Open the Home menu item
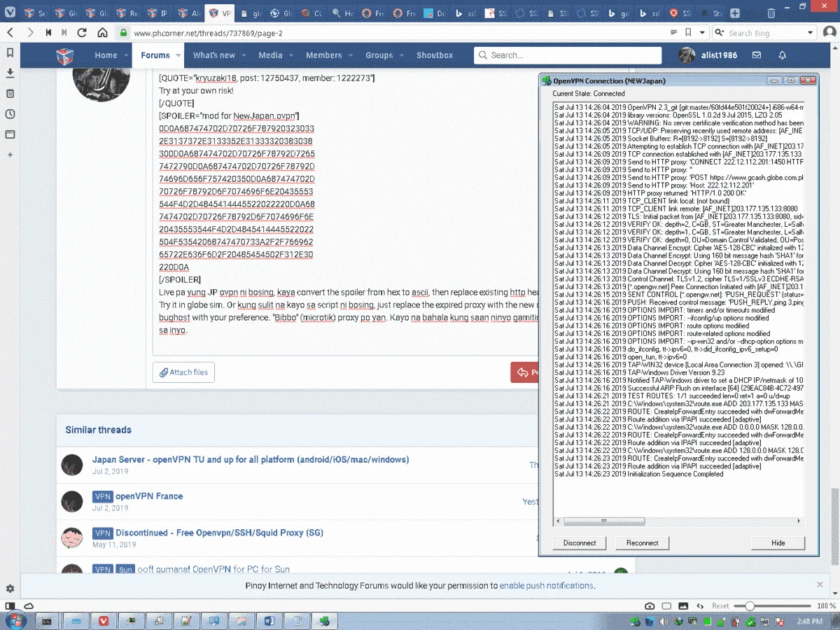This screenshot has height=630, width=840. click(x=106, y=55)
